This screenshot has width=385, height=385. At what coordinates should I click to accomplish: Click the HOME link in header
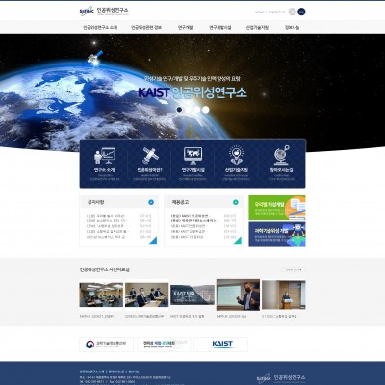[x=260, y=13]
